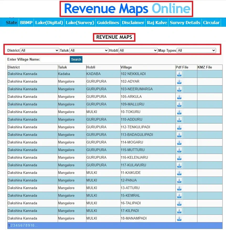Open the Hobli dropdown list

(138, 50)
